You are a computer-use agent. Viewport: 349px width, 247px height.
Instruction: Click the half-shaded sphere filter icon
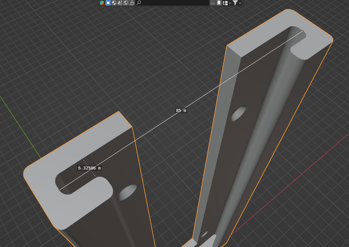114,3
